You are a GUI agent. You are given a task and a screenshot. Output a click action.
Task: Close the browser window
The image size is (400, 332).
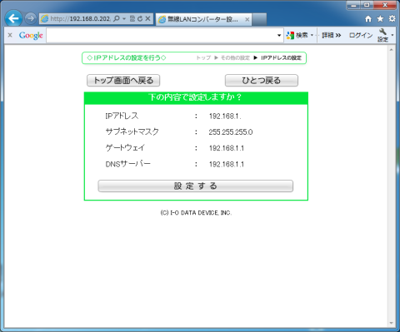[x=385, y=5]
